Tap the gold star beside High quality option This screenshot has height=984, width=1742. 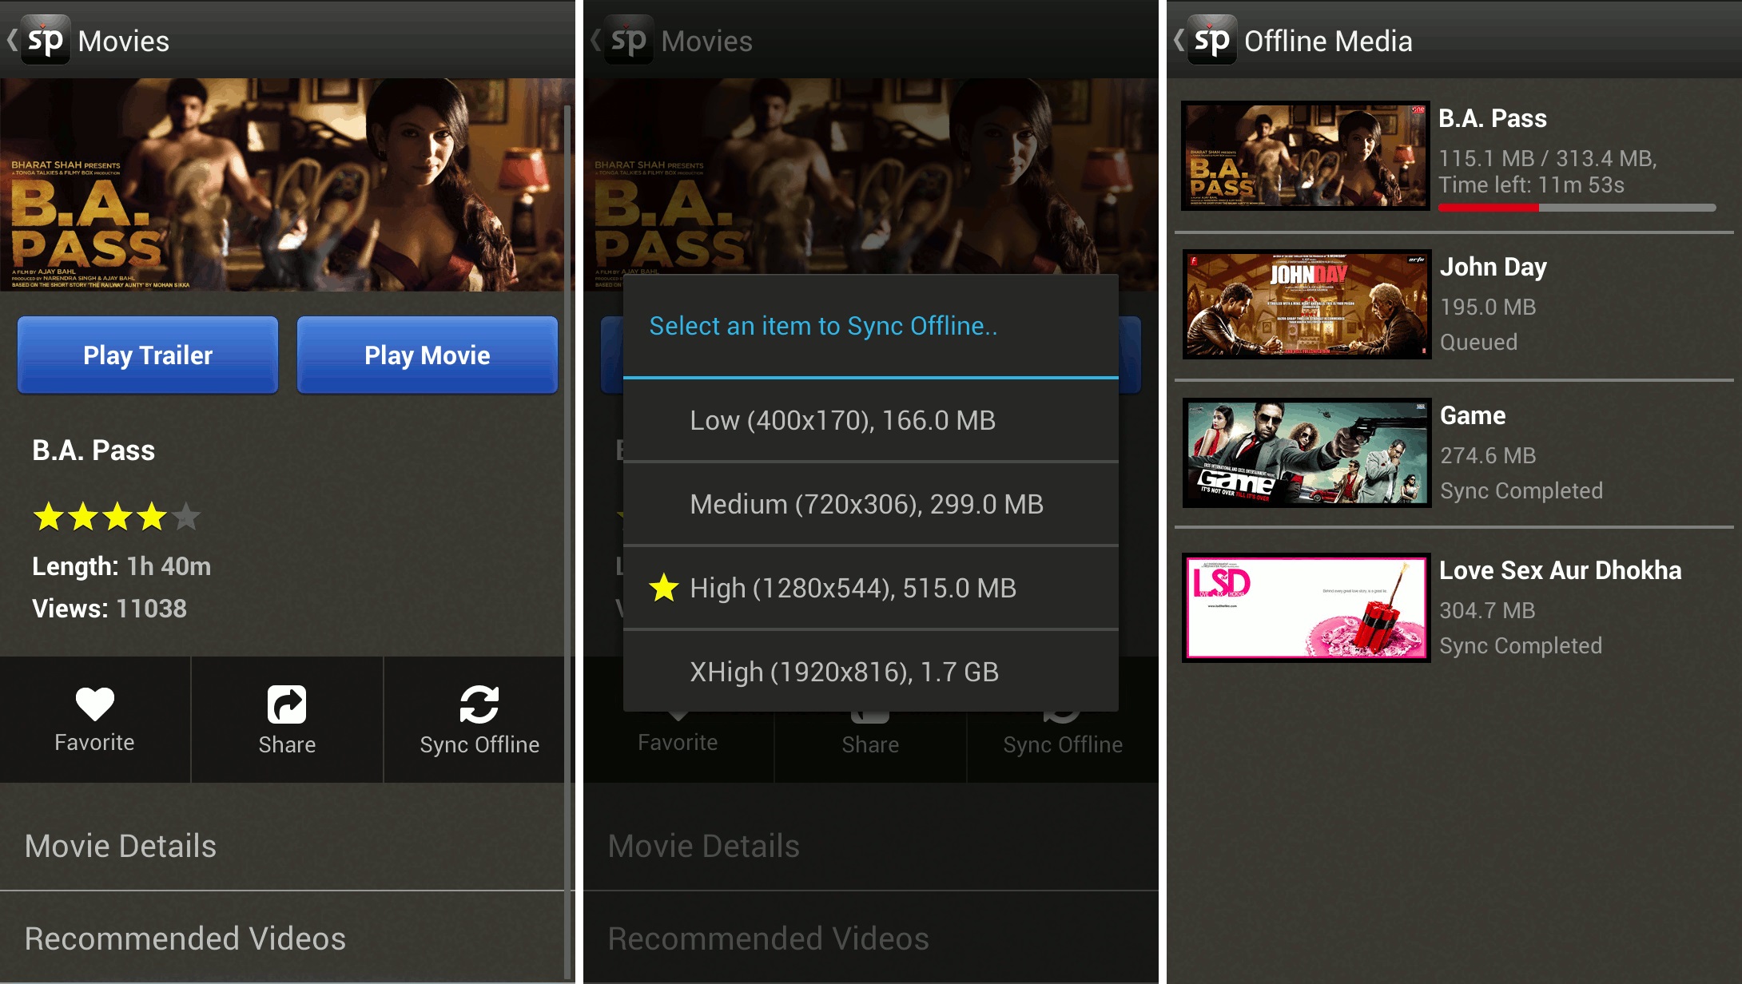(663, 588)
